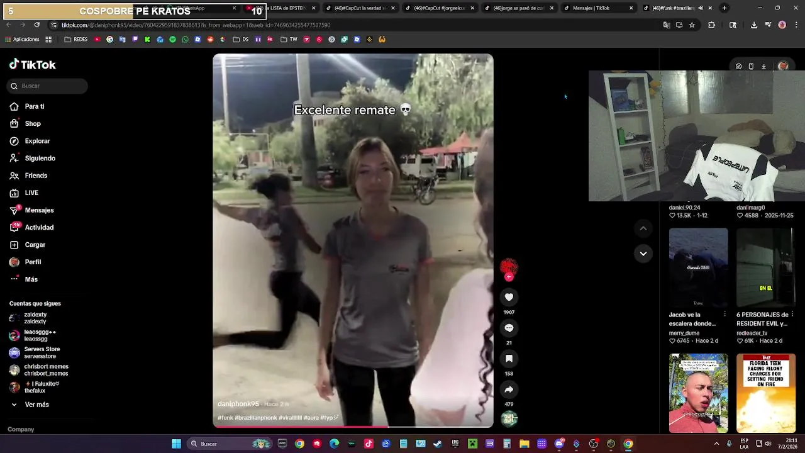Go to previous video with up chevron
805x453 pixels.
pyautogui.click(x=643, y=228)
